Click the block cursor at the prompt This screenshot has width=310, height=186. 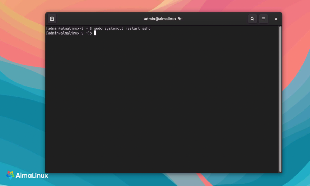tap(95, 33)
